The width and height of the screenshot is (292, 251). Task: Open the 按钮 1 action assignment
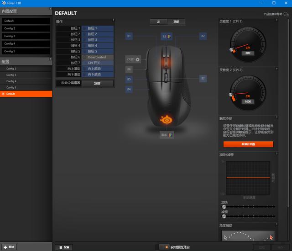(98, 28)
